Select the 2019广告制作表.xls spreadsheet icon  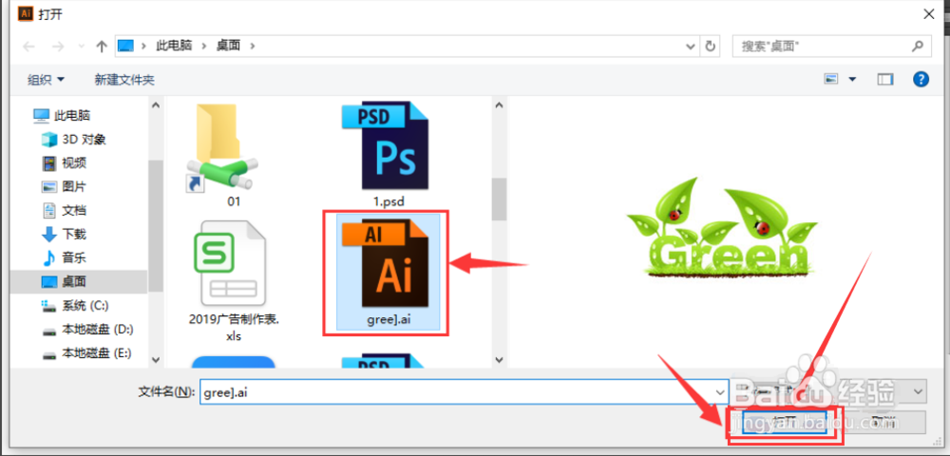[230, 263]
